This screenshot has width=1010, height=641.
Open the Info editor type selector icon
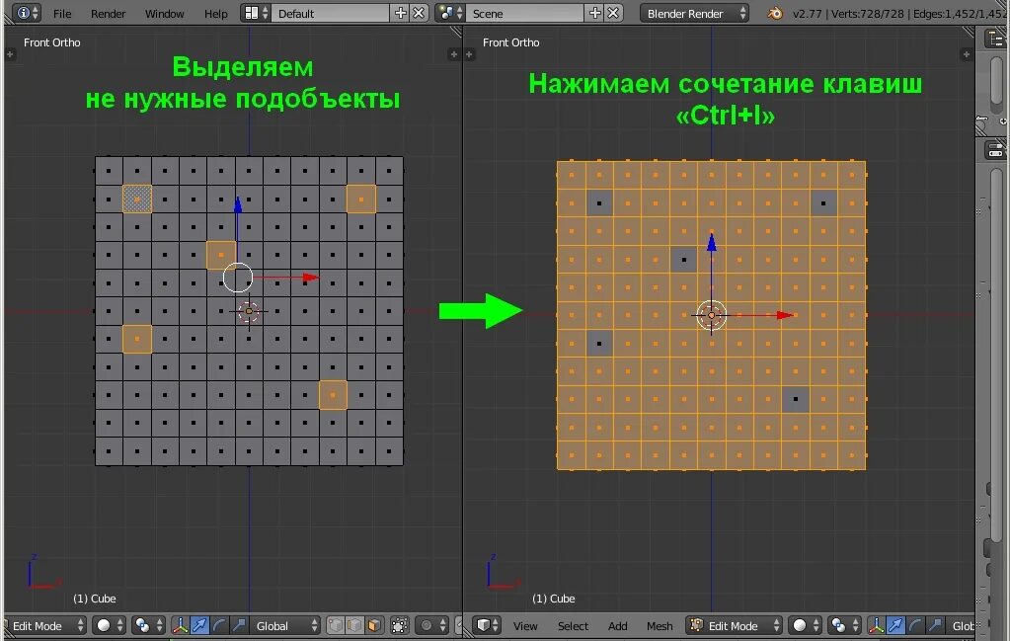point(27,13)
